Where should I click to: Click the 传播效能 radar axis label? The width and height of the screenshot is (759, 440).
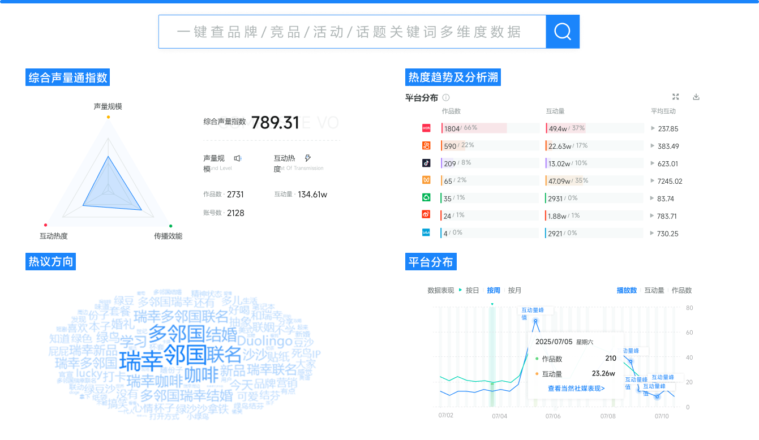[169, 236]
